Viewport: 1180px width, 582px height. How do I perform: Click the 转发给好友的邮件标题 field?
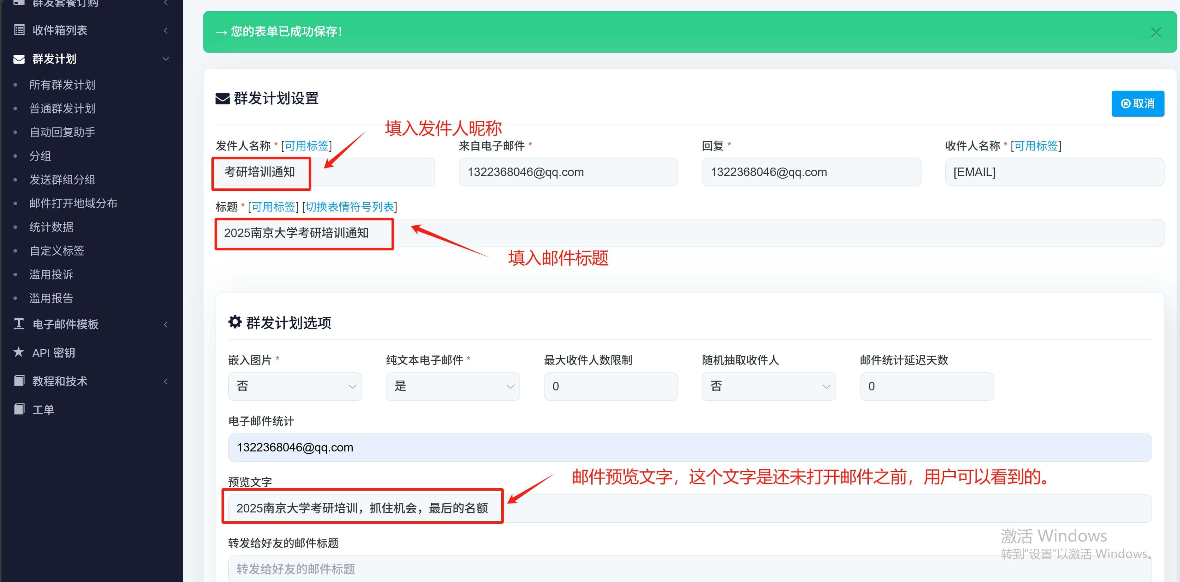click(690, 569)
